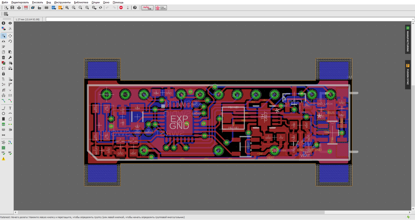Expand the command history dropdown arrow
Viewport: 415px width, 220px height.
click(413, 19)
